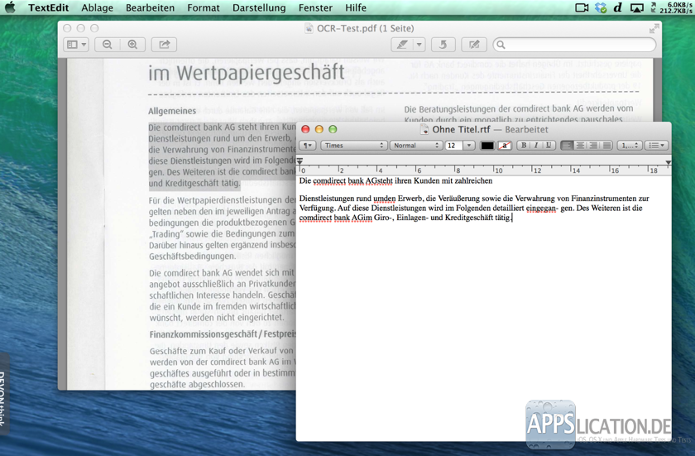
Task: Align text left in TextEdit
Action: pyautogui.click(x=567, y=146)
